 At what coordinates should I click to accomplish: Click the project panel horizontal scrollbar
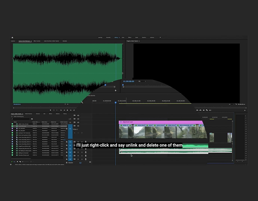coord(21,158)
